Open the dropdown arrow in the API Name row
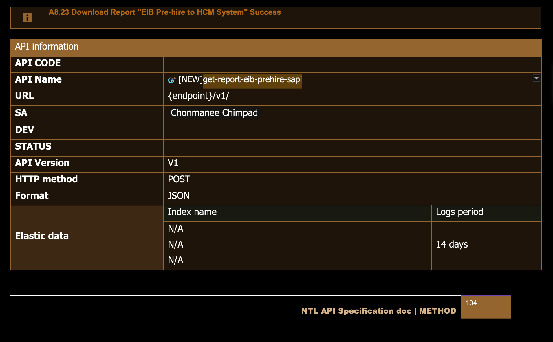The image size is (553, 342). pyautogui.click(x=536, y=78)
